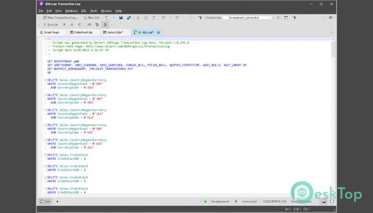The image size is (373, 213).
Task: Open New Transaction Log wizard
Action: pyautogui.click(x=60, y=18)
